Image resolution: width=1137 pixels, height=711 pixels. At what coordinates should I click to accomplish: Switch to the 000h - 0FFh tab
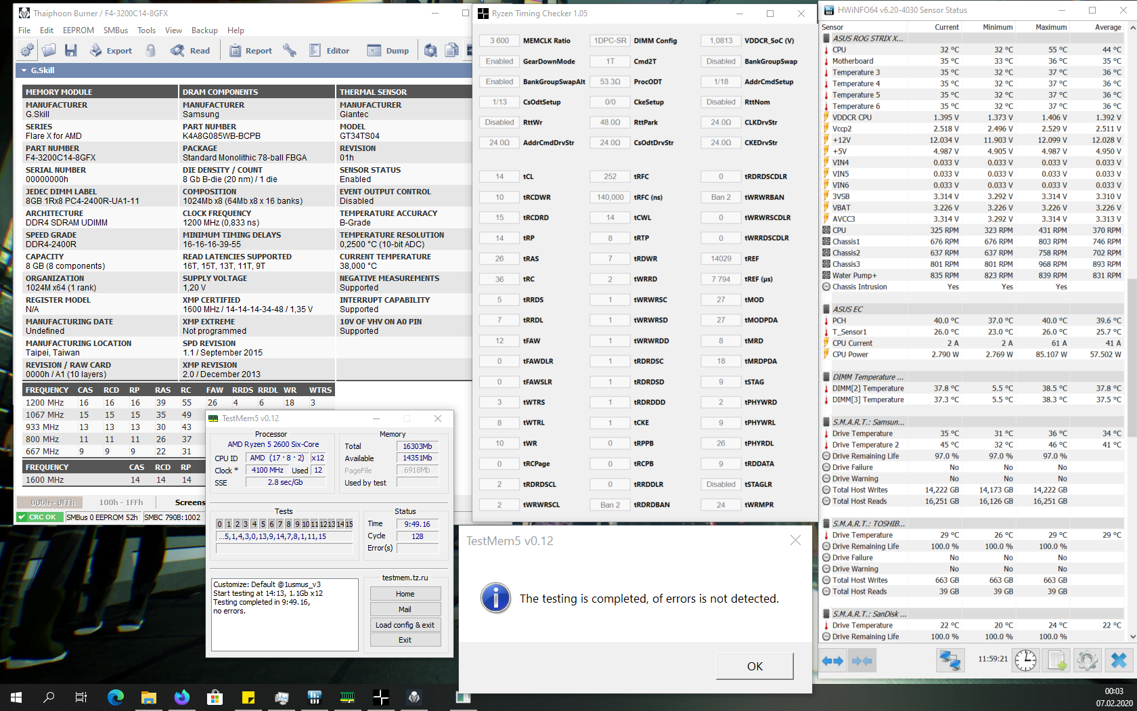pos(50,502)
